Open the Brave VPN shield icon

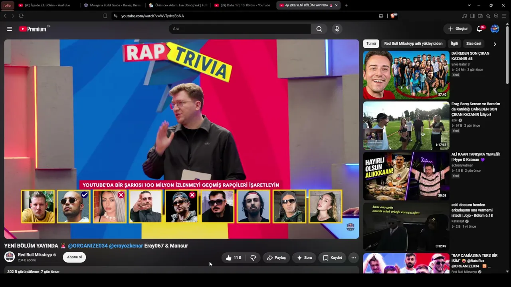point(496,16)
